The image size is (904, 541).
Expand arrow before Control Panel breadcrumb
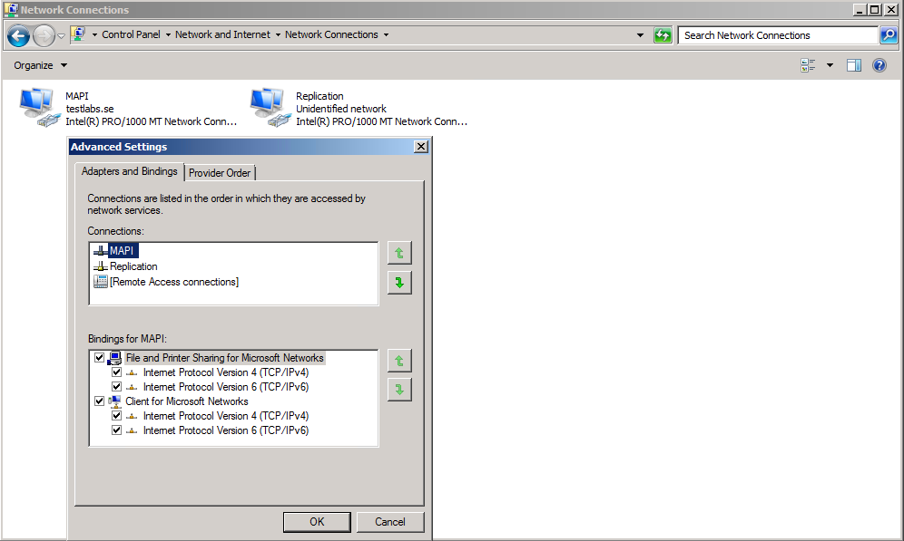click(x=94, y=35)
